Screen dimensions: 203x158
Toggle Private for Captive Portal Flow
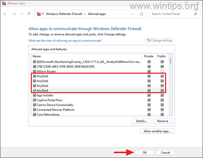click(x=149, y=100)
